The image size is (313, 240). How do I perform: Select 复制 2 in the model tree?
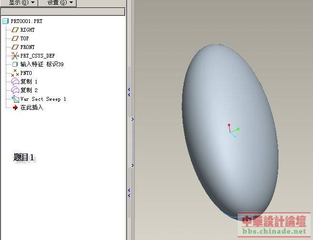[x=29, y=90]
